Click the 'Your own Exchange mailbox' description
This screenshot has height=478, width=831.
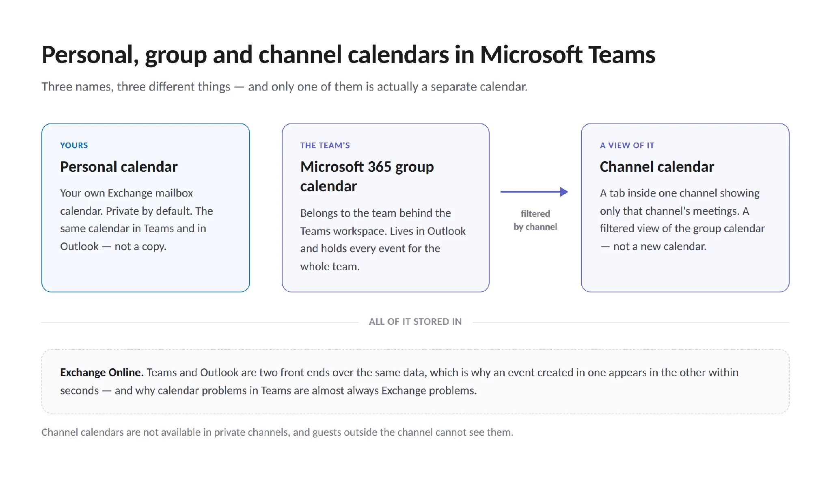(x=136, y=220)
